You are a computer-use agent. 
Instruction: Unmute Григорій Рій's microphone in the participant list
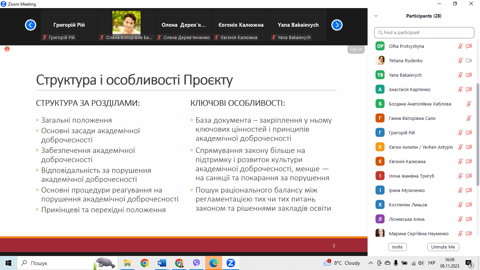(460, 133)
